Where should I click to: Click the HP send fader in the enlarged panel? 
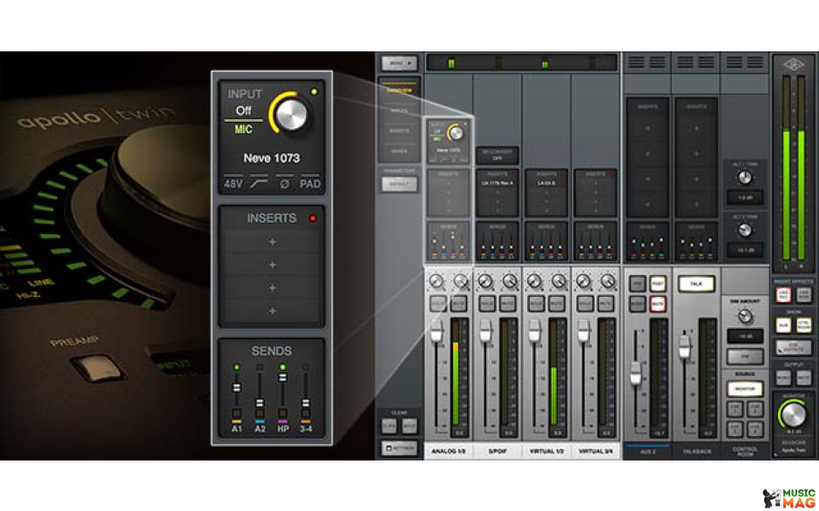[282, 377]
